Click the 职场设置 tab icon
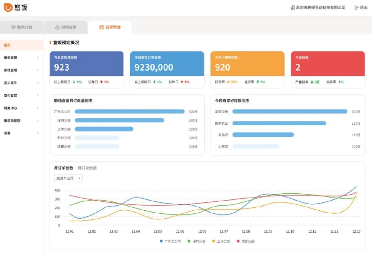372x254 pixels. click(57, 27)
